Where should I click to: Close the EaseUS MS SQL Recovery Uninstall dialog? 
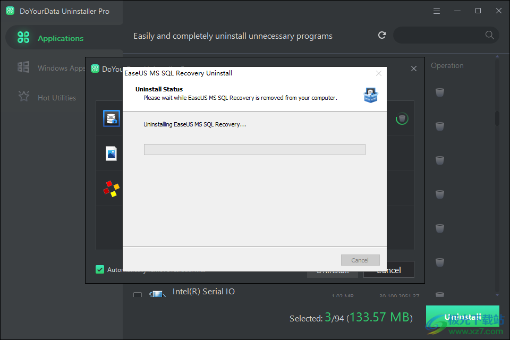pos(379,73)
